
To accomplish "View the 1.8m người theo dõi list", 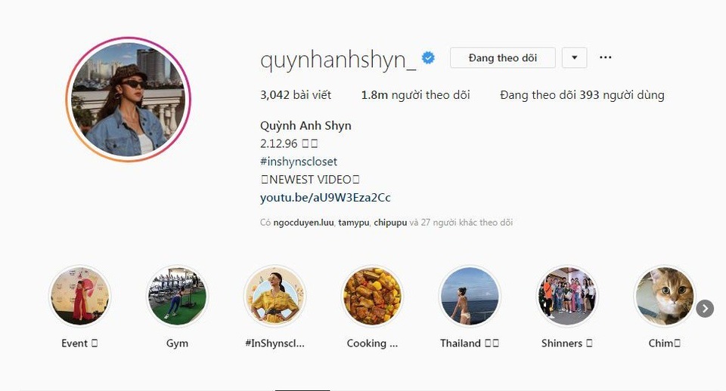I will (415, 95).
